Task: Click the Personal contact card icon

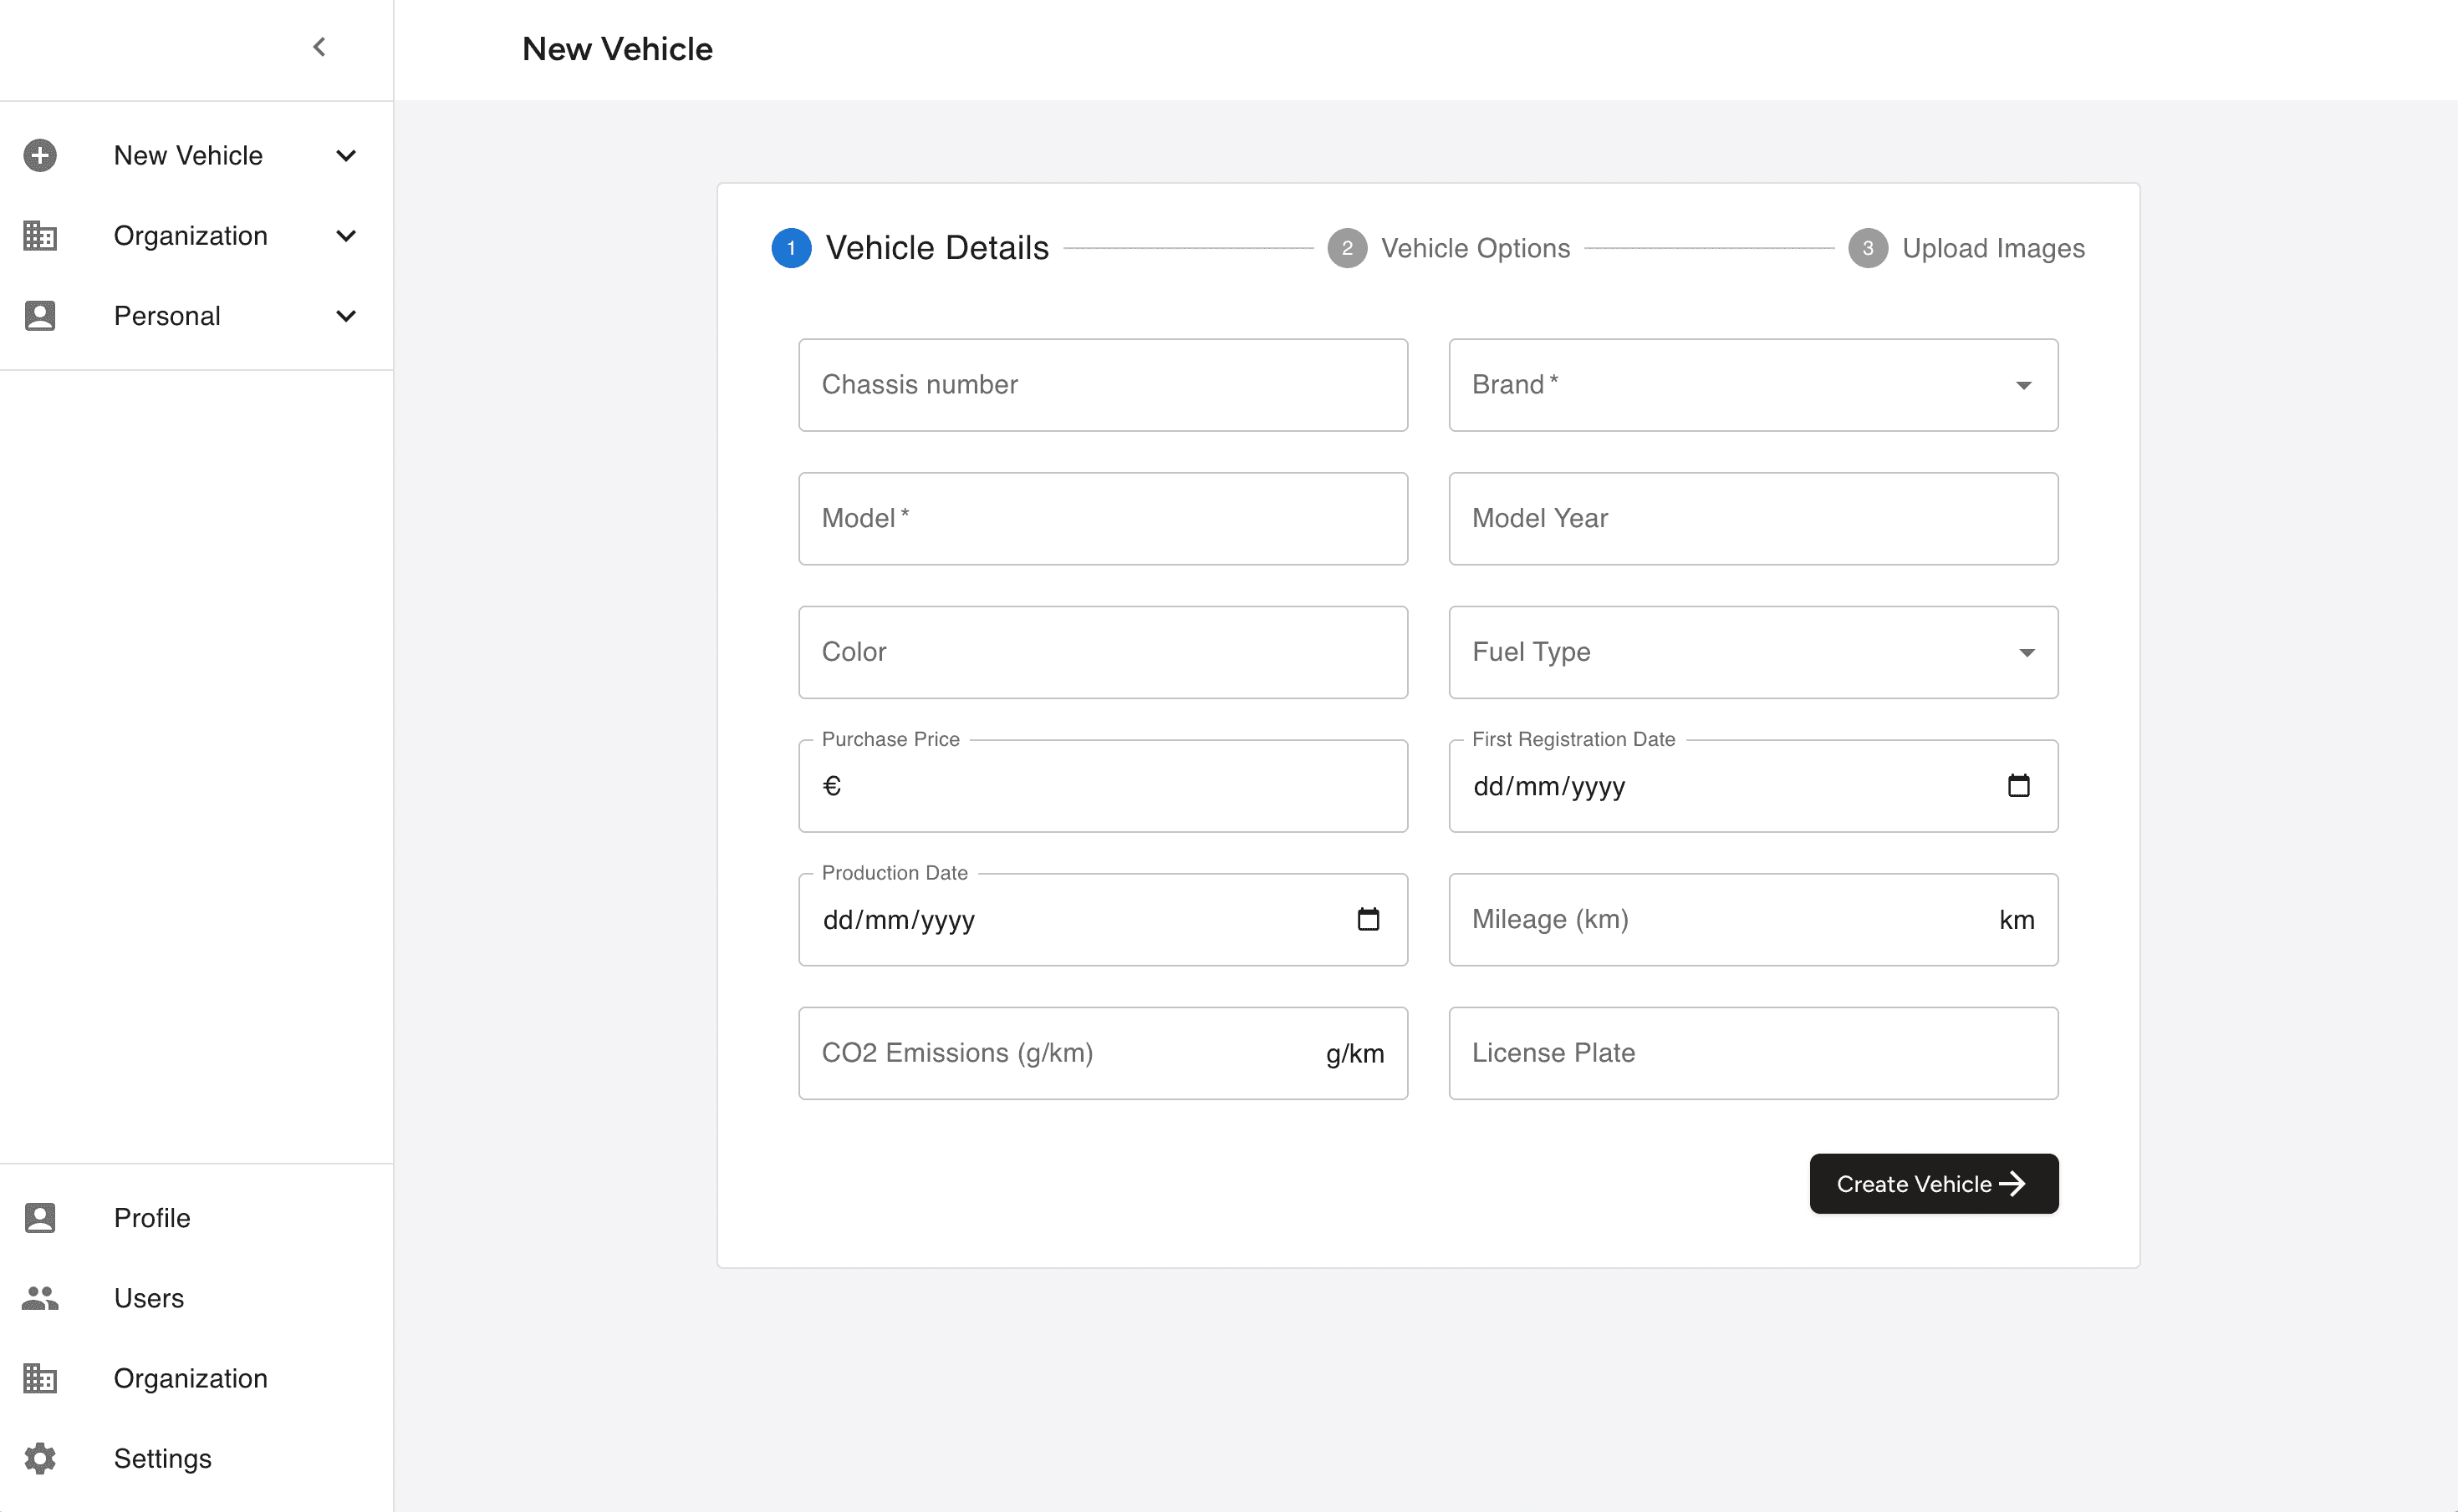Action: (x=40, y=316)
